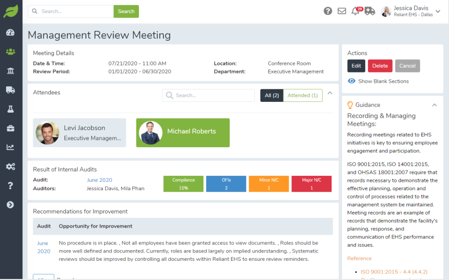Collapse the Attendees section
This screenshot has height=280, width=449.
pyautogui.click(x=330, y=93)
